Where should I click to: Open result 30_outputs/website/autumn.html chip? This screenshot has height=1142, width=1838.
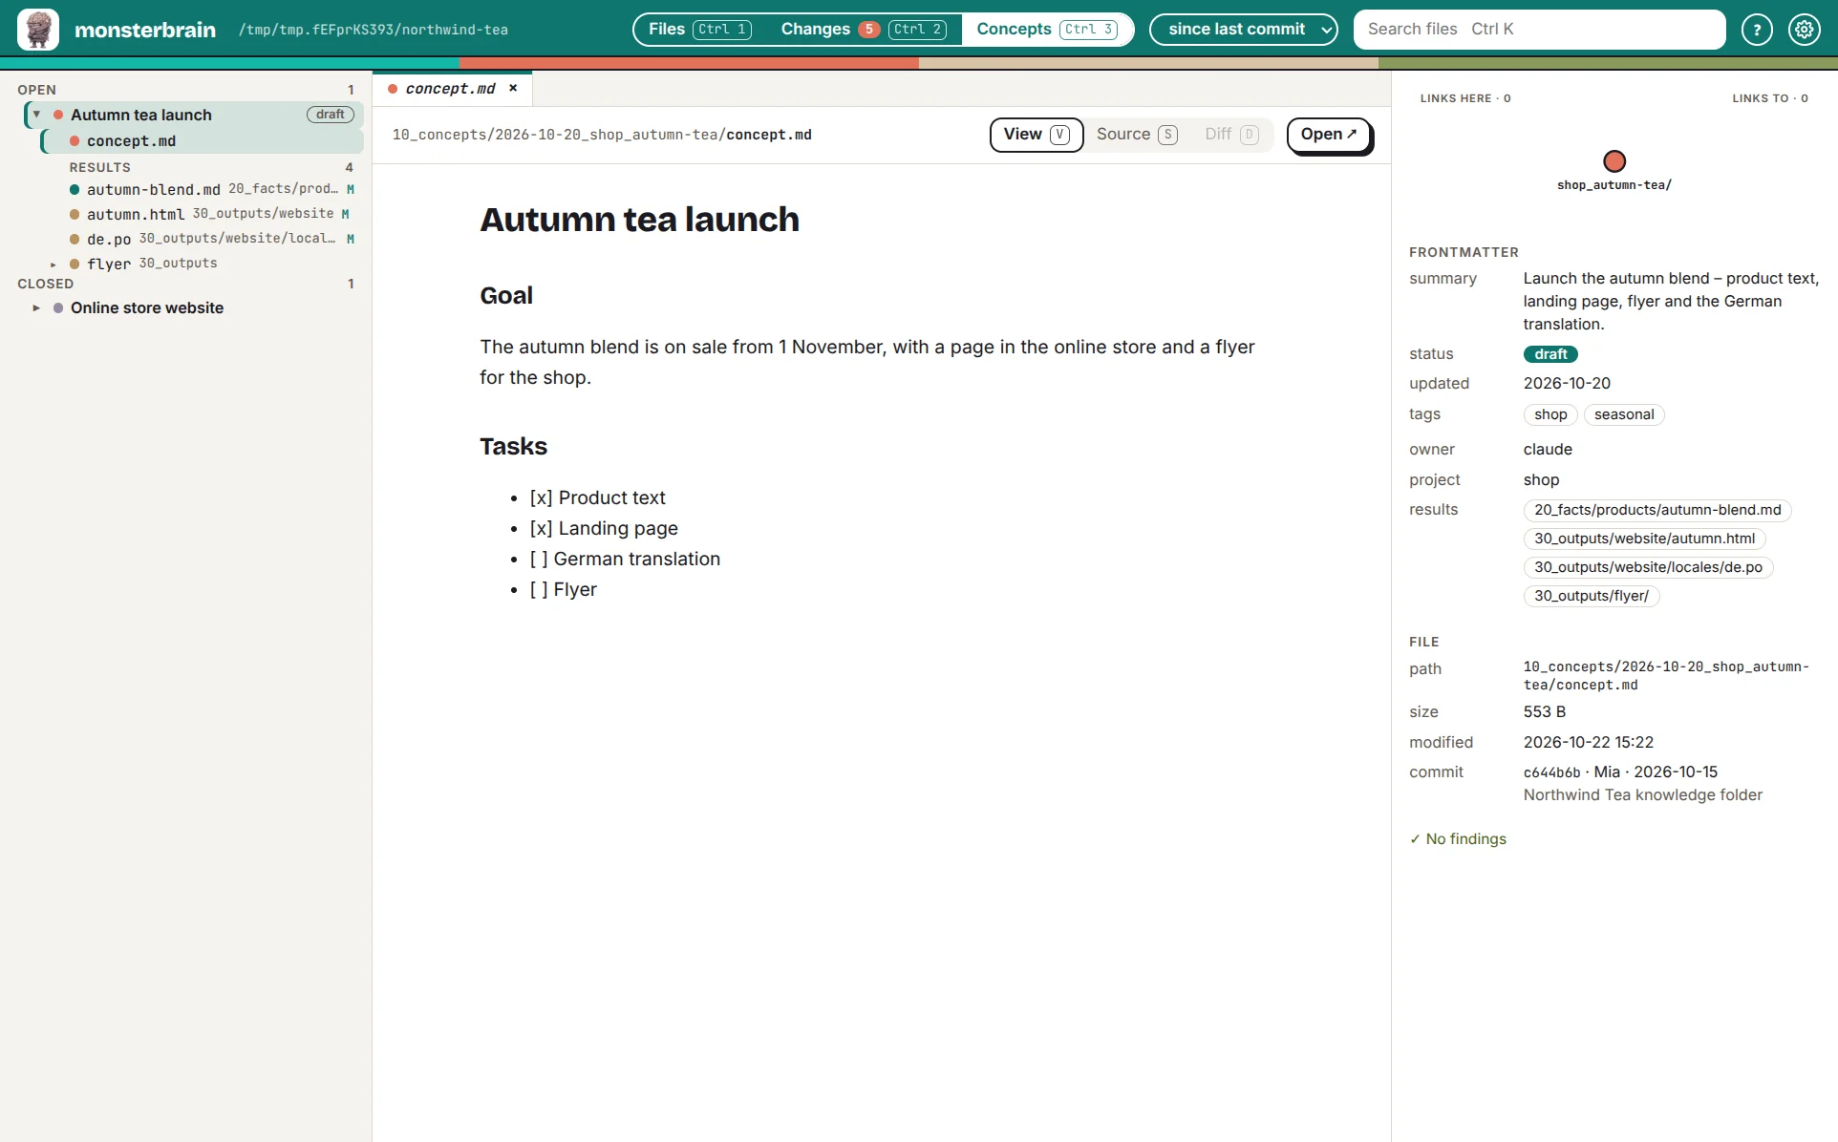1643,539
